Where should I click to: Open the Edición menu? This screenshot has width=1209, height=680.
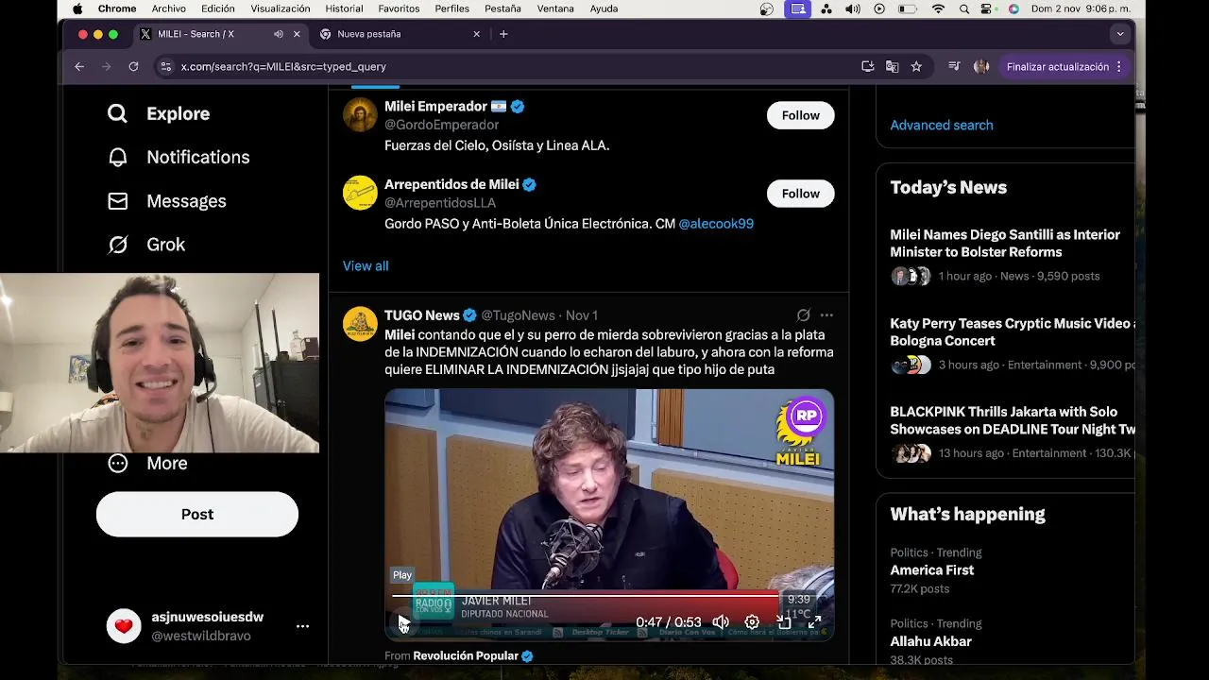click(x=217, y=8)
